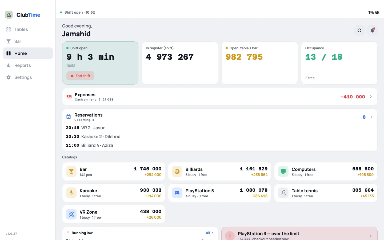This screenshot has height=240, width=384.
Task: Open Tables in the sidebar
Action: pos(28,29)
